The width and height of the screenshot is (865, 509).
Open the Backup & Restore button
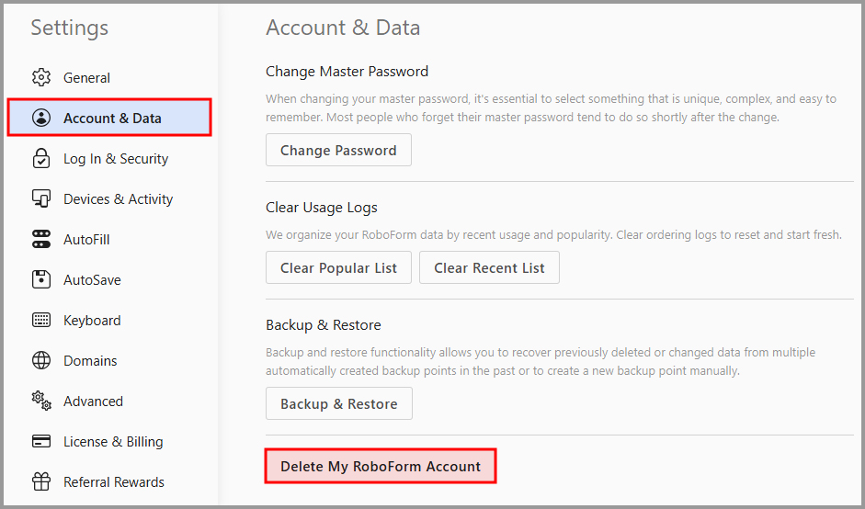tap(338, 403)
